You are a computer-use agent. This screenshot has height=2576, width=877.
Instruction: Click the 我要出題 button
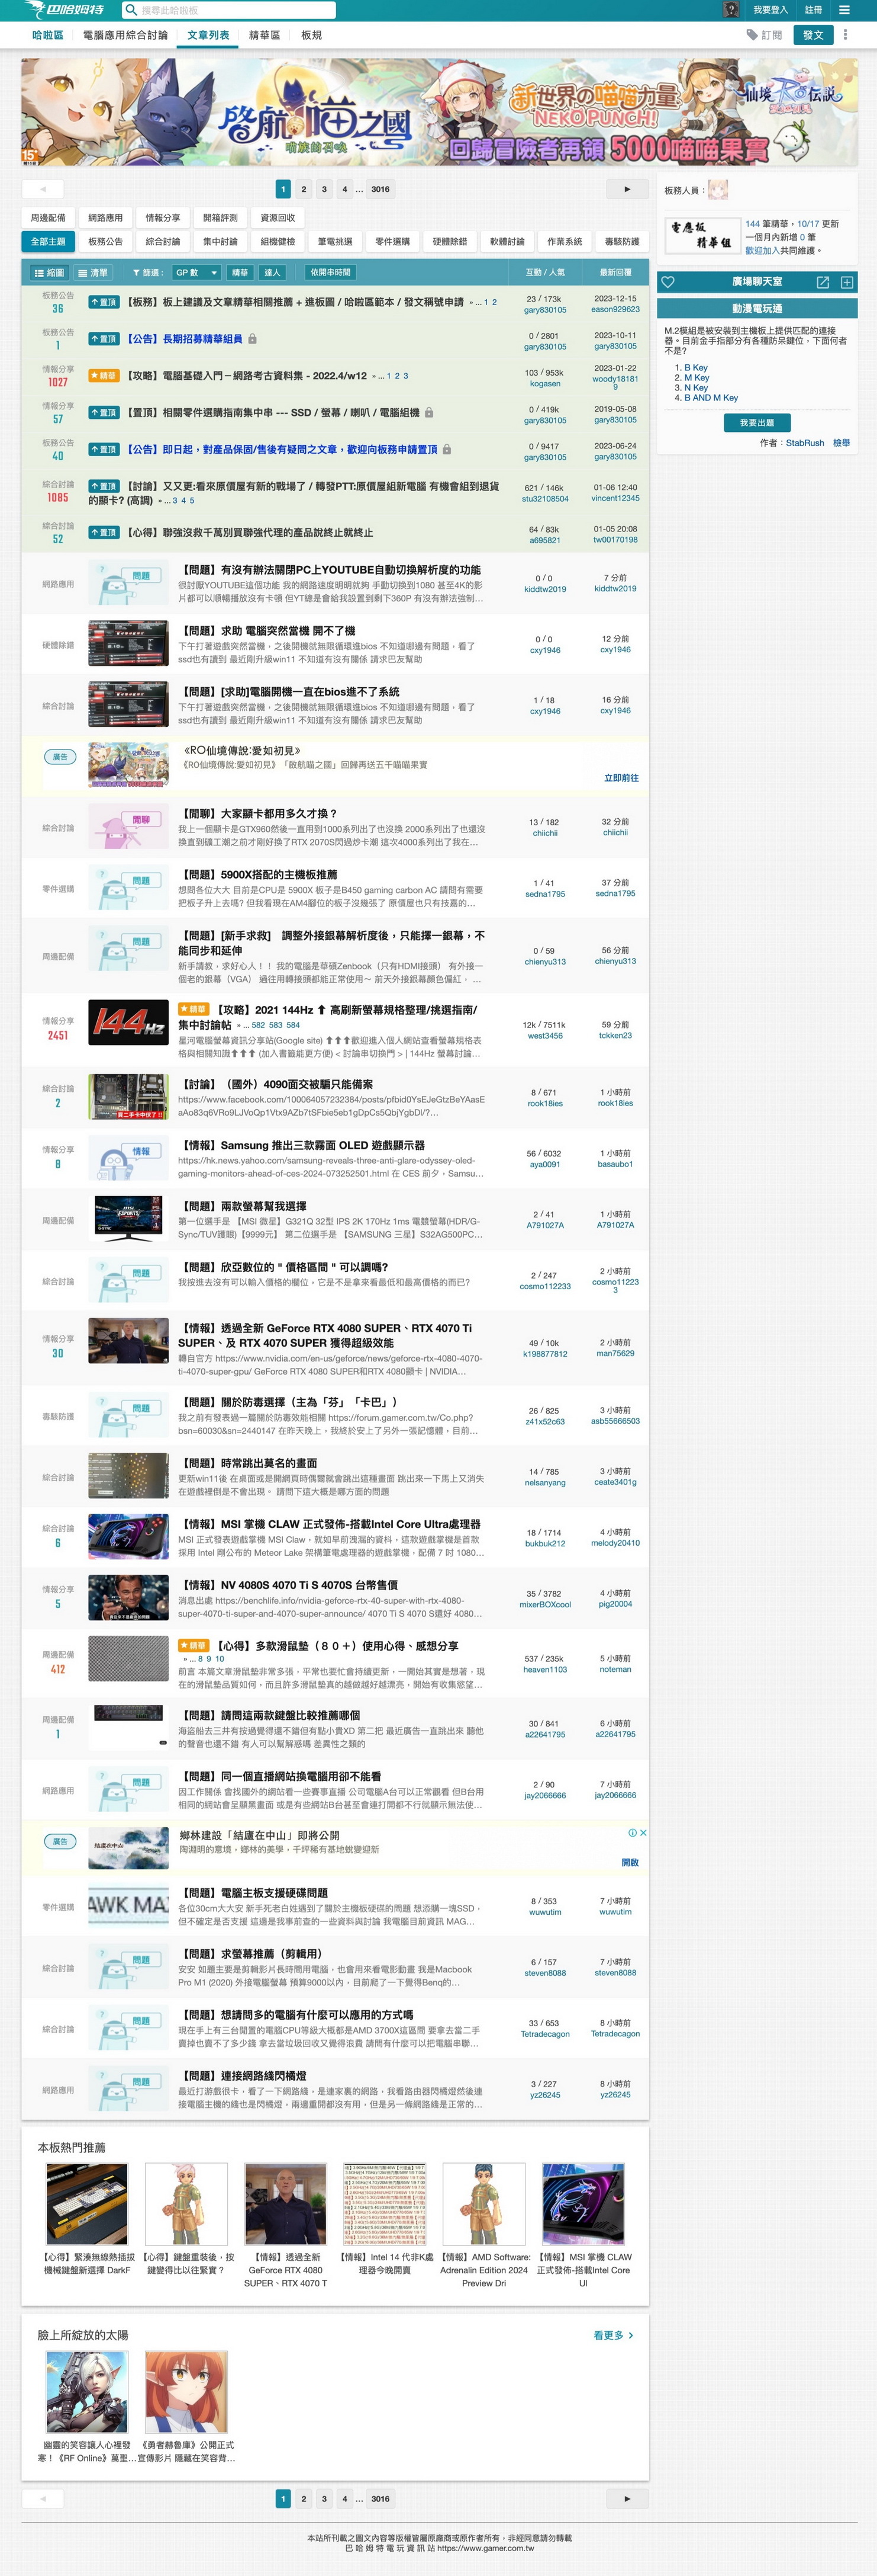(756, 423)
